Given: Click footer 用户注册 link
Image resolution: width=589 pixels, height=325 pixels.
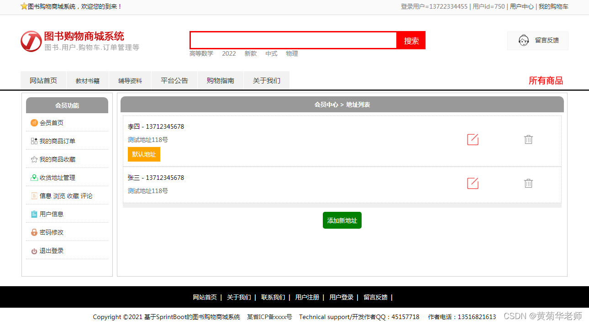Looking at the screenshot, I should coord(307,297).
